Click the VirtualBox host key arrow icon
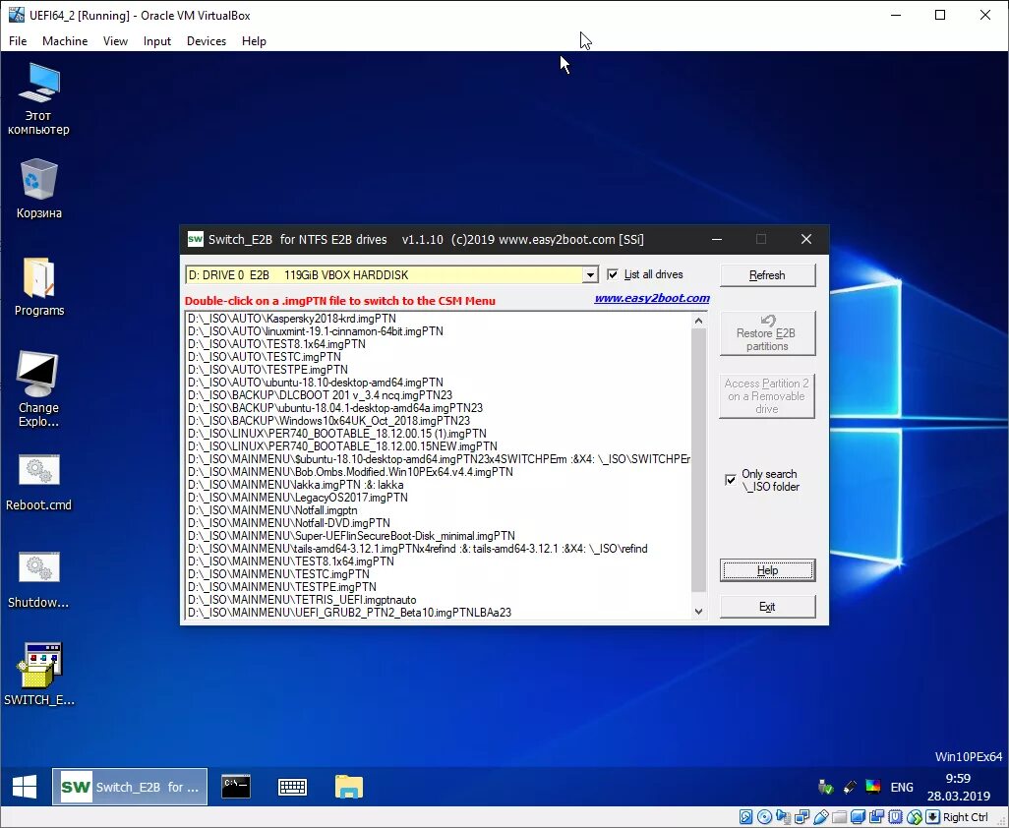 click(932, 817)
